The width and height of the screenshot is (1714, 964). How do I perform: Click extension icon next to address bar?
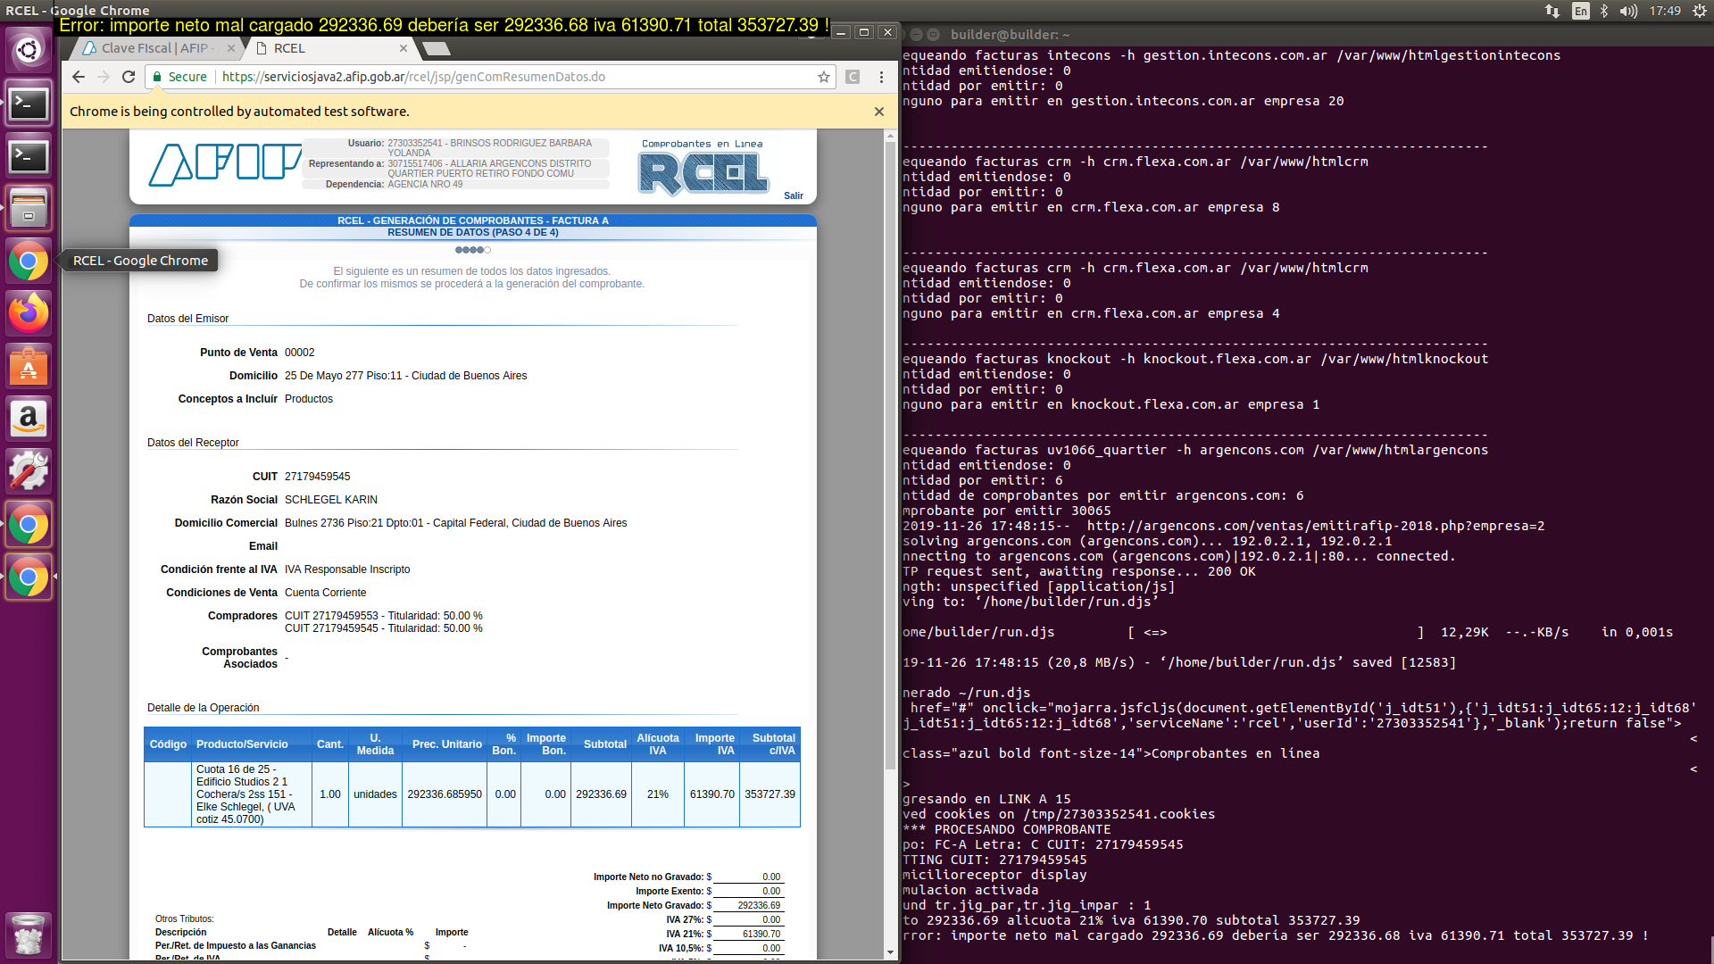(853, 77)
